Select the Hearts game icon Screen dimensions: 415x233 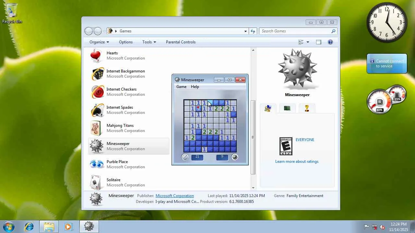click(96, 56)
